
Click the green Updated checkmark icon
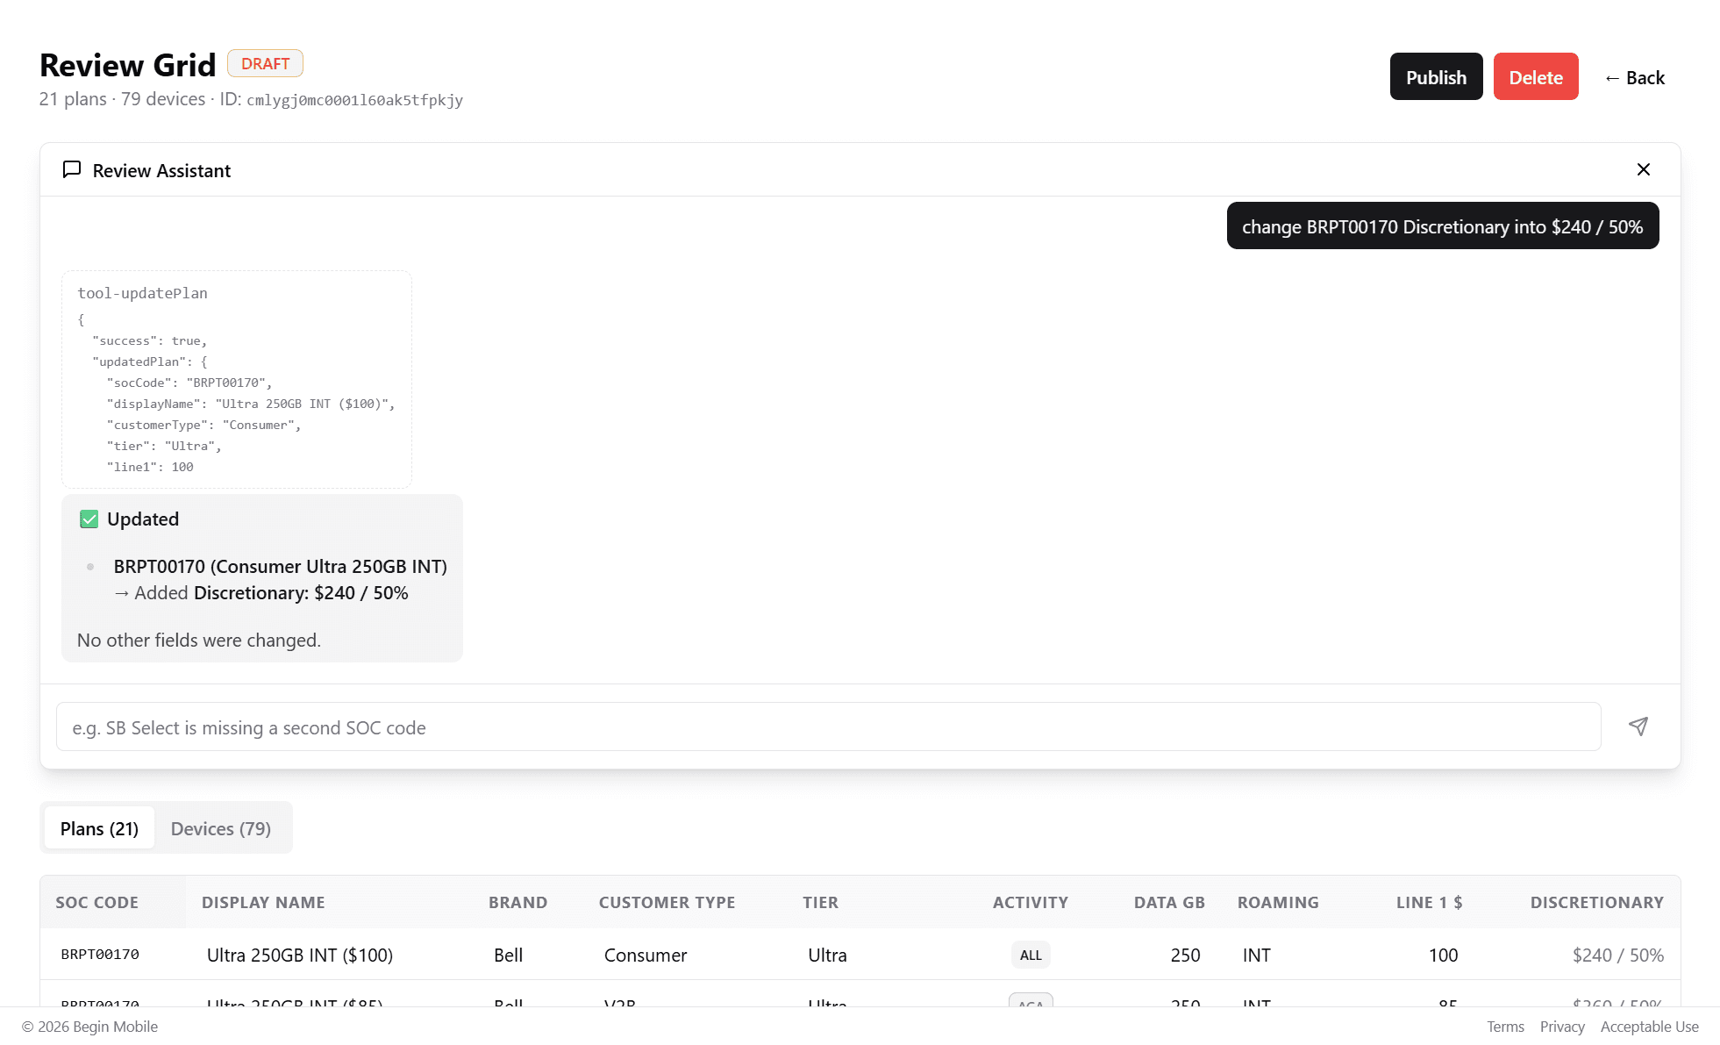pyautogui.click(x=88, y=519)
